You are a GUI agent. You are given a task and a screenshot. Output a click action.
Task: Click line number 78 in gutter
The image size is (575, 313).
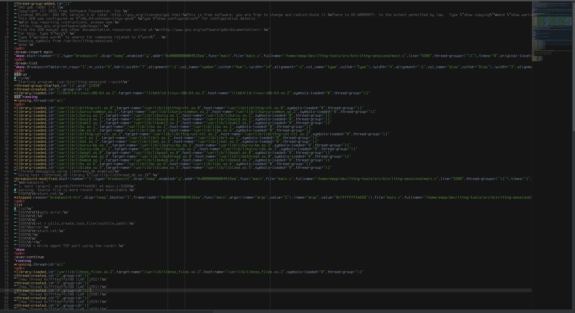pos(6,291)
